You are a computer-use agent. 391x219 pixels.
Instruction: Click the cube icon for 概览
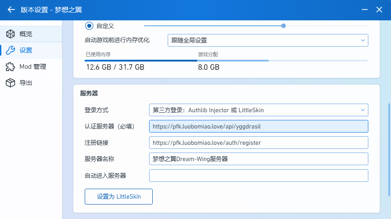(10, 34)
